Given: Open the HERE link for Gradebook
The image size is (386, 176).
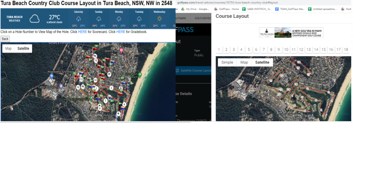Looking at the screenshot, I should 121,32.
